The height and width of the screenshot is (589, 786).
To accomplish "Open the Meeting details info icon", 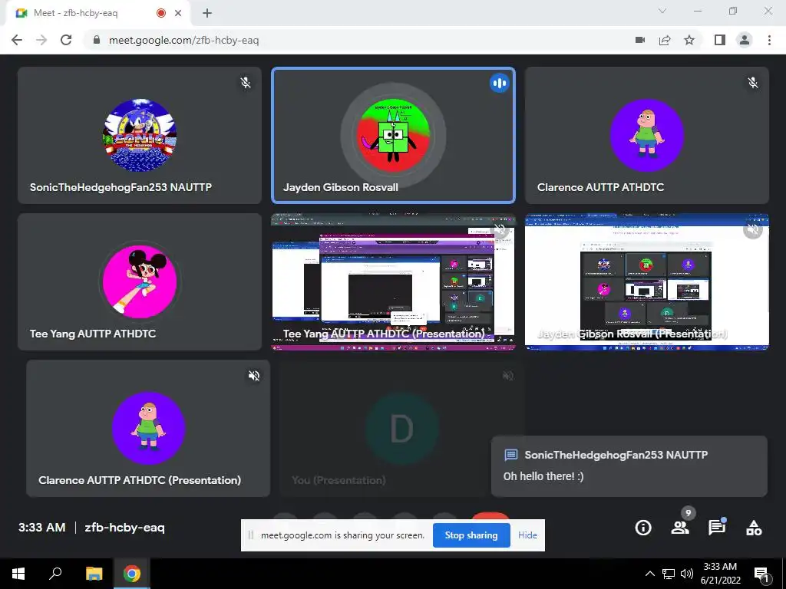I will [x=643, y=528].
